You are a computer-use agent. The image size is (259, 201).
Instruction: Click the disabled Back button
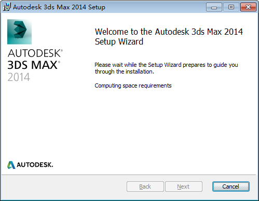point(145,186)
